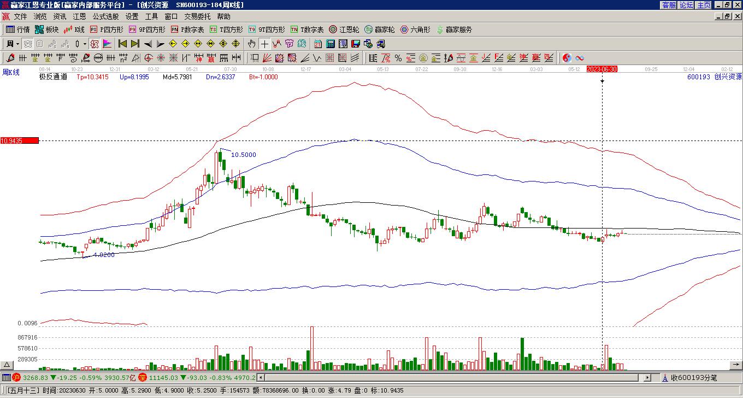Jump to first bar with the skip-to-start arrow
The height and width of the screenshot is (398, 743).
tap(123, 44)
